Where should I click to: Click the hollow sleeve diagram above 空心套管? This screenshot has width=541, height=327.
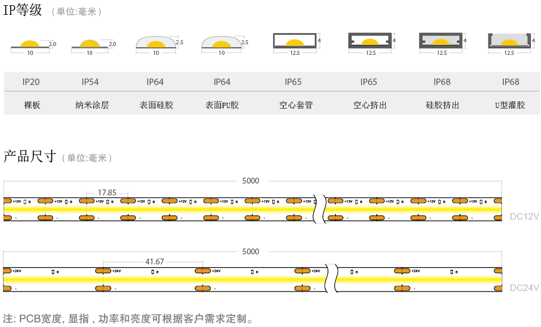(295, 41)
